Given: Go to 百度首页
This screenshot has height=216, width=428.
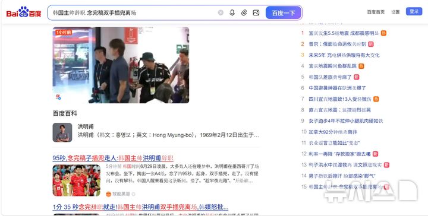Looking at the screenshot, I should click(x=376, y=12).
